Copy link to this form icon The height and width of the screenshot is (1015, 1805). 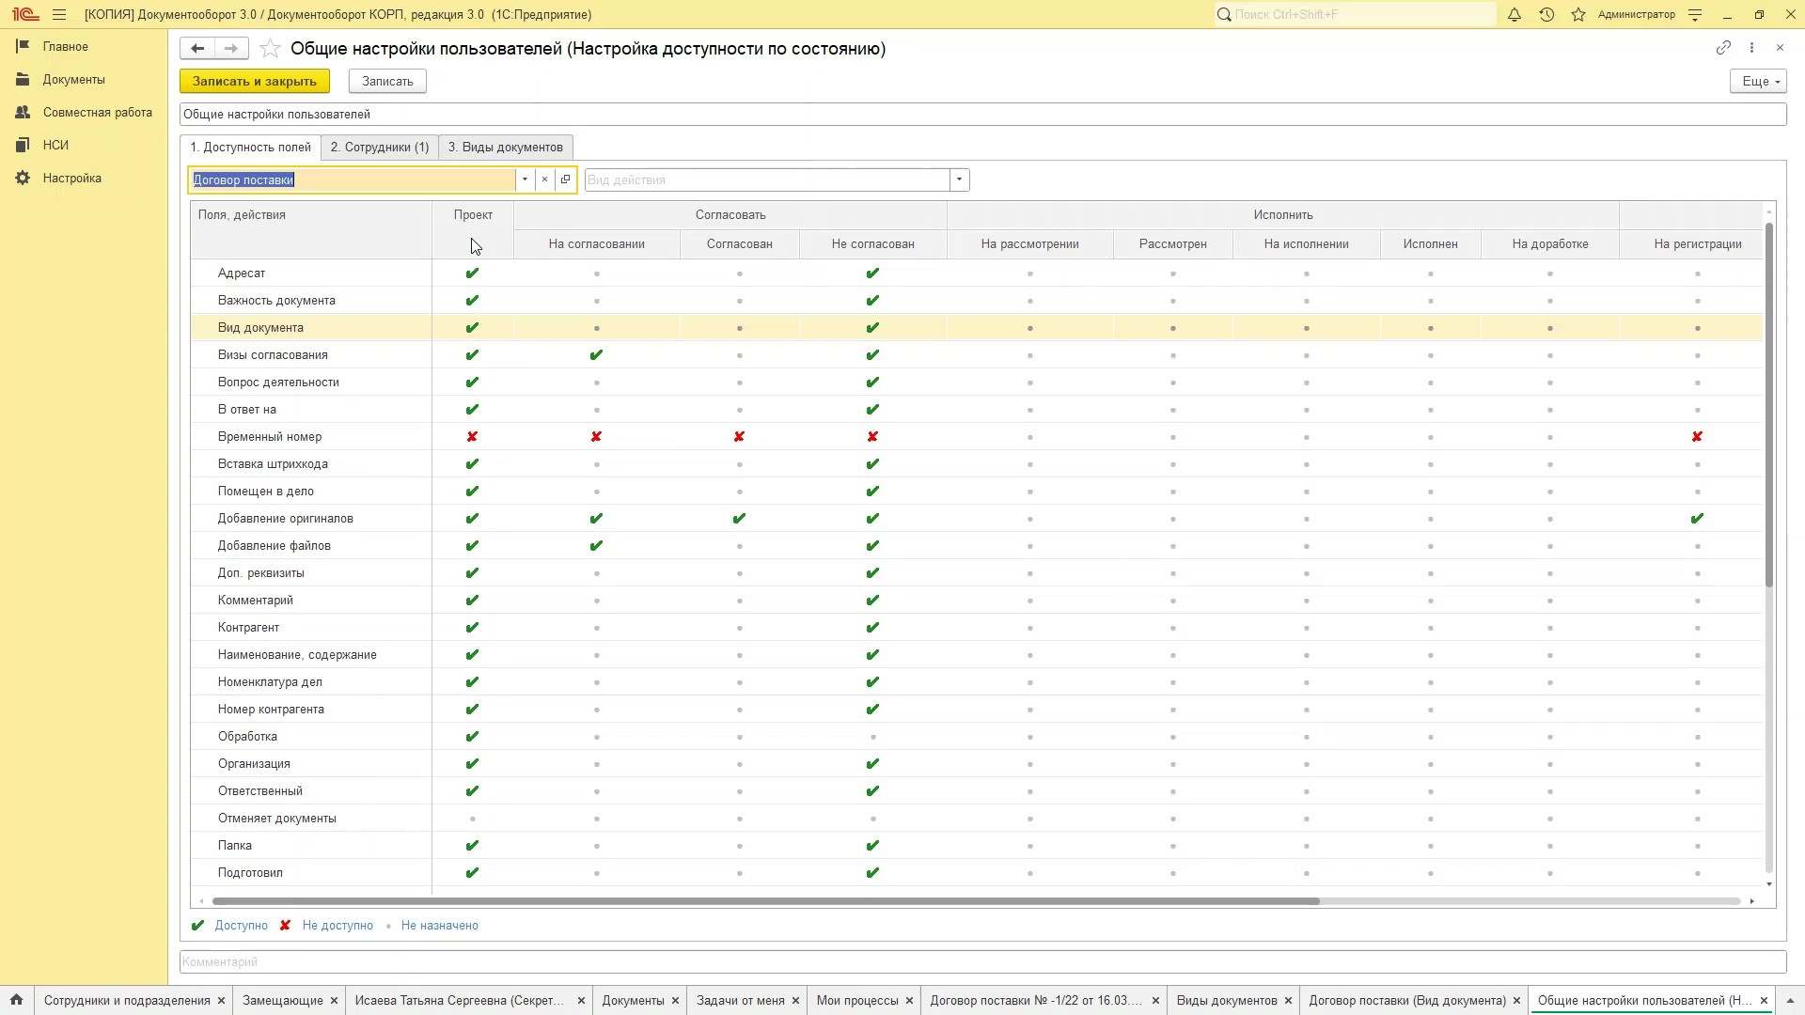[x=1723, y=48]
